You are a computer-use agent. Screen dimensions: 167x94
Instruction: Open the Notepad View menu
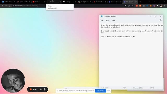pyautogui.click(x=113, y=20)
